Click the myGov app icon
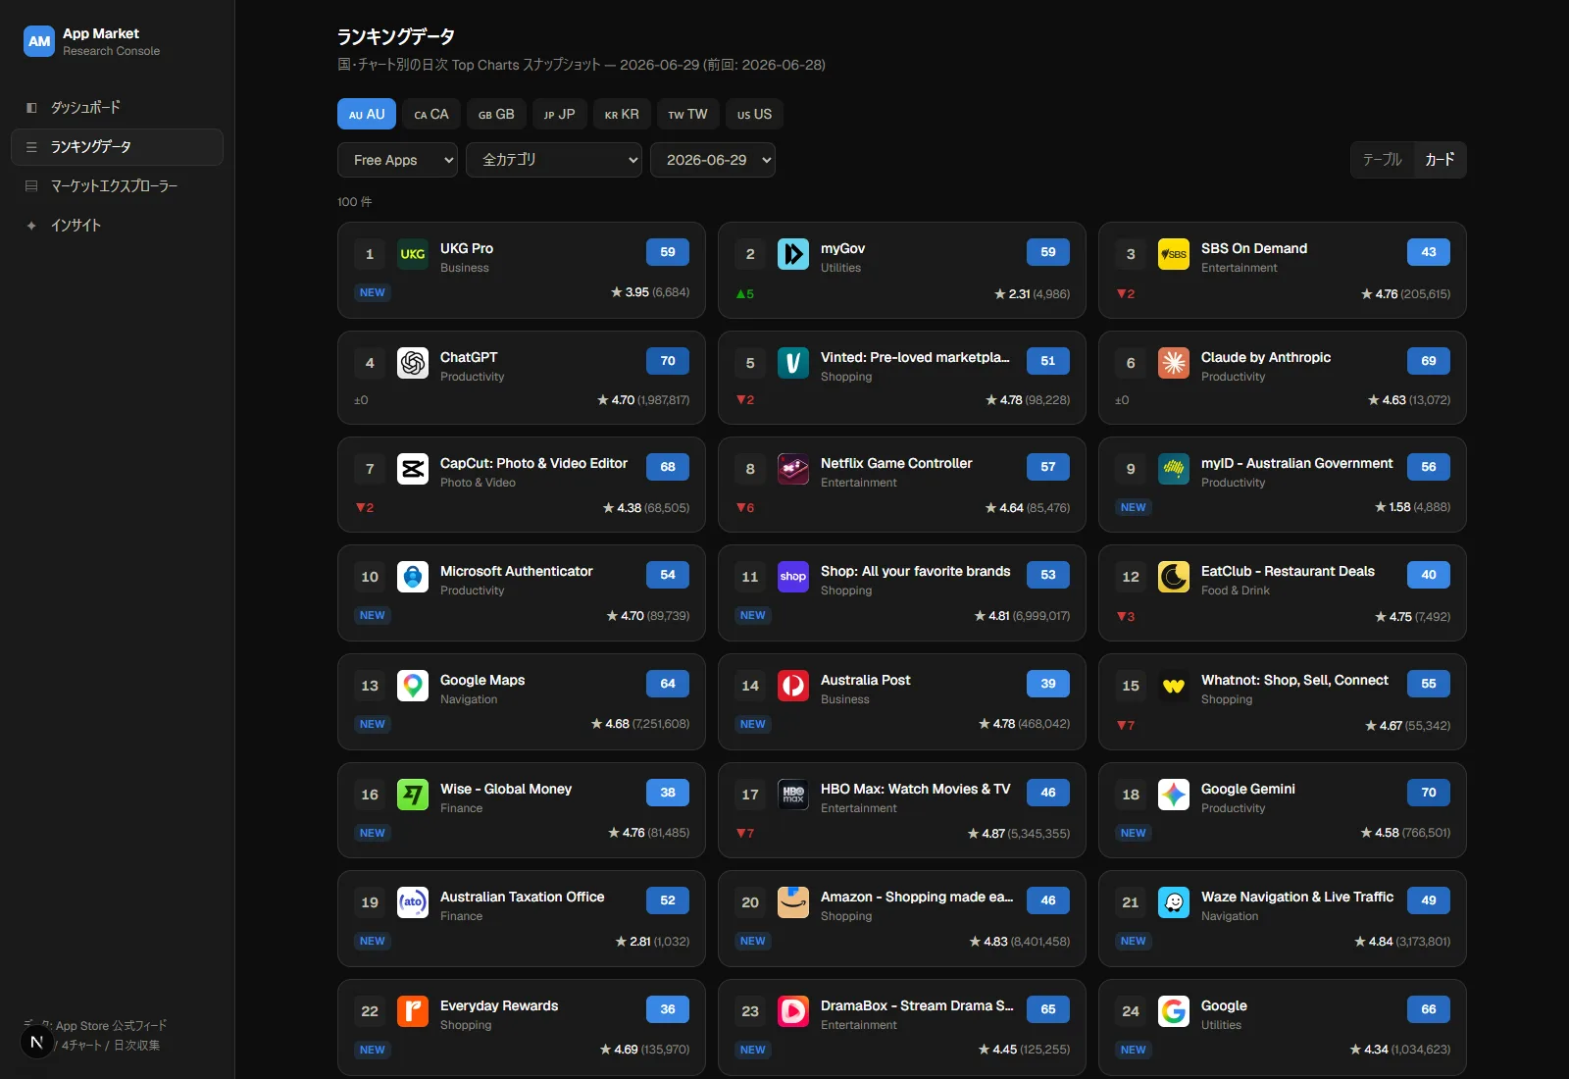Screen dimensions: 1569x1079 [793, 254]
